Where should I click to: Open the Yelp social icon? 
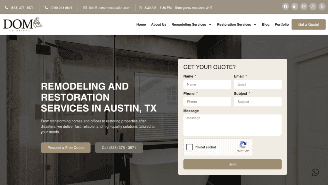322,6
